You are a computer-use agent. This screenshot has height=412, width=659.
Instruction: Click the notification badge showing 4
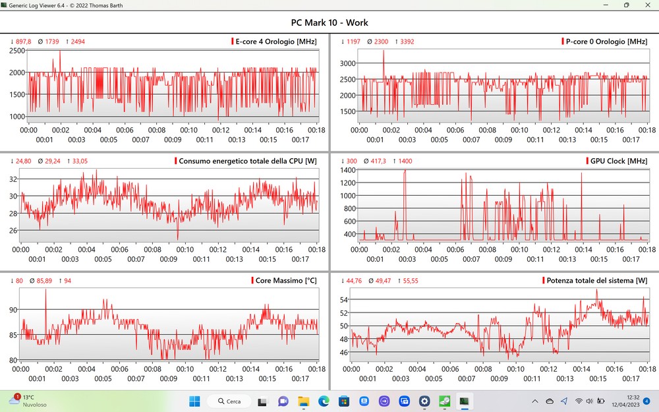tap(646, 401)
